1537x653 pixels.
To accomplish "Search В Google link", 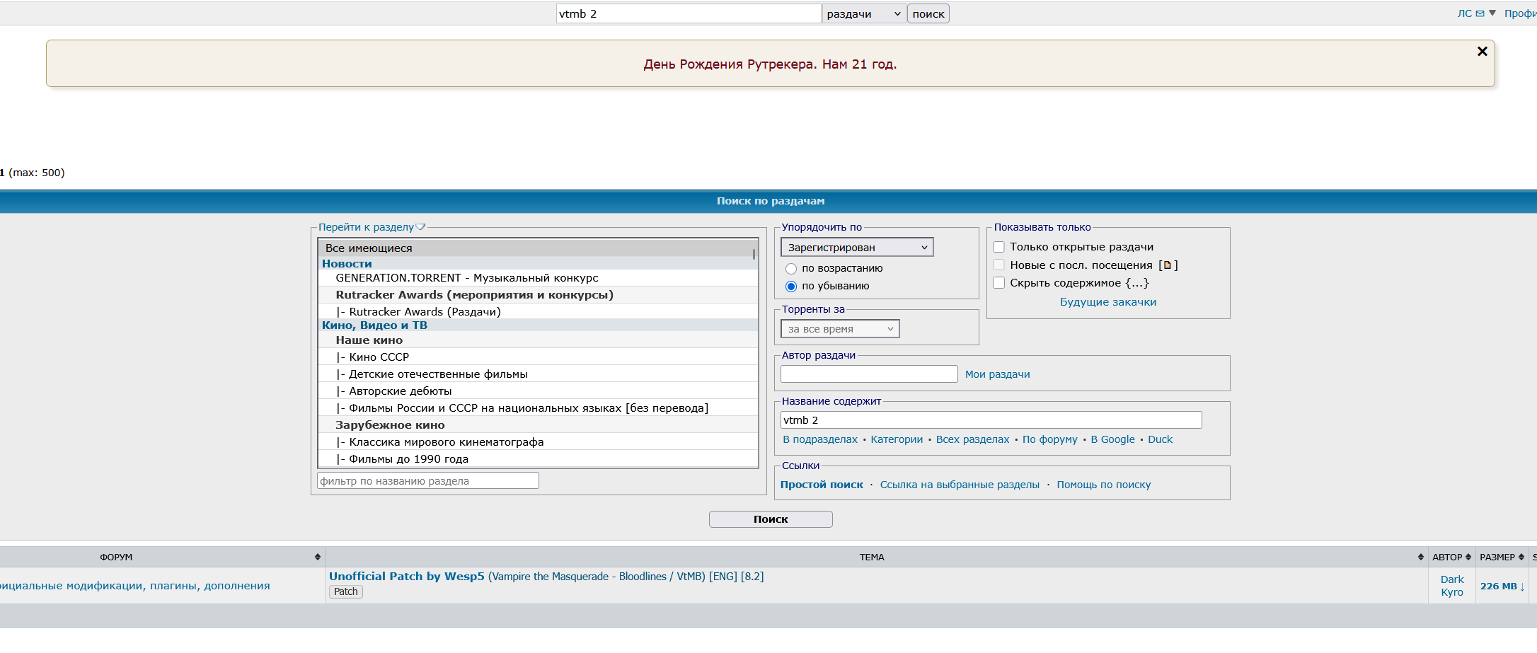I will 1112,439.
